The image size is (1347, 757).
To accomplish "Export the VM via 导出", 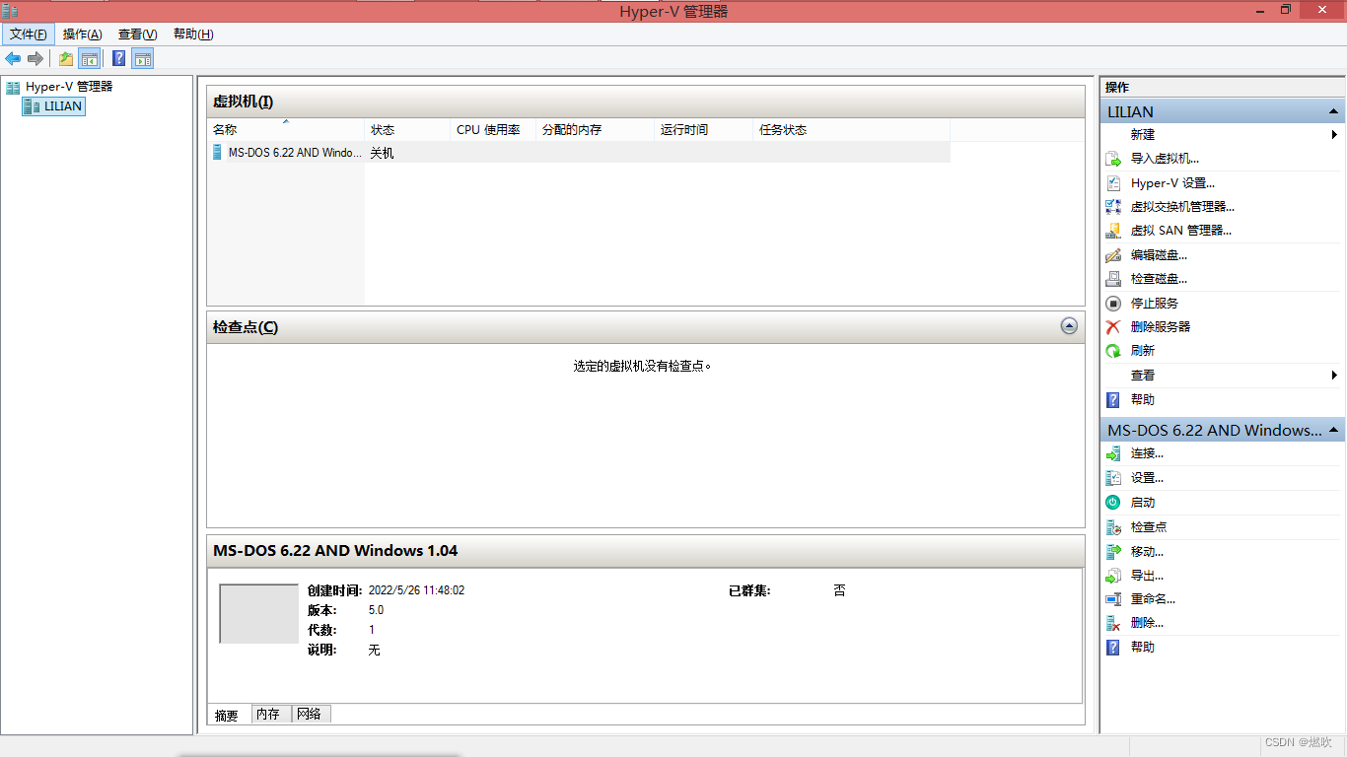I will click(x=1145, y=575).
